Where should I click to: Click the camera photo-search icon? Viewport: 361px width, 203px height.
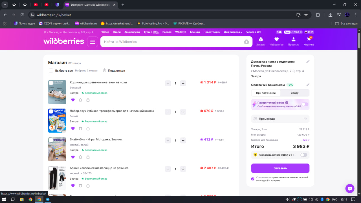click(x=246, y=42)
